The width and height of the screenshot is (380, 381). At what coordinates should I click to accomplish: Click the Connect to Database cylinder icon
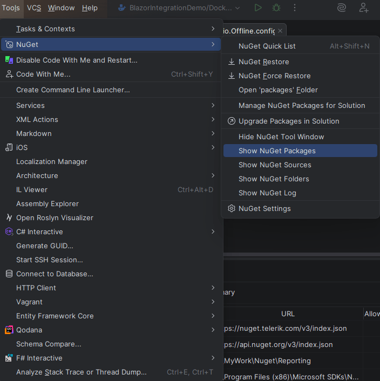click(9, 274)
